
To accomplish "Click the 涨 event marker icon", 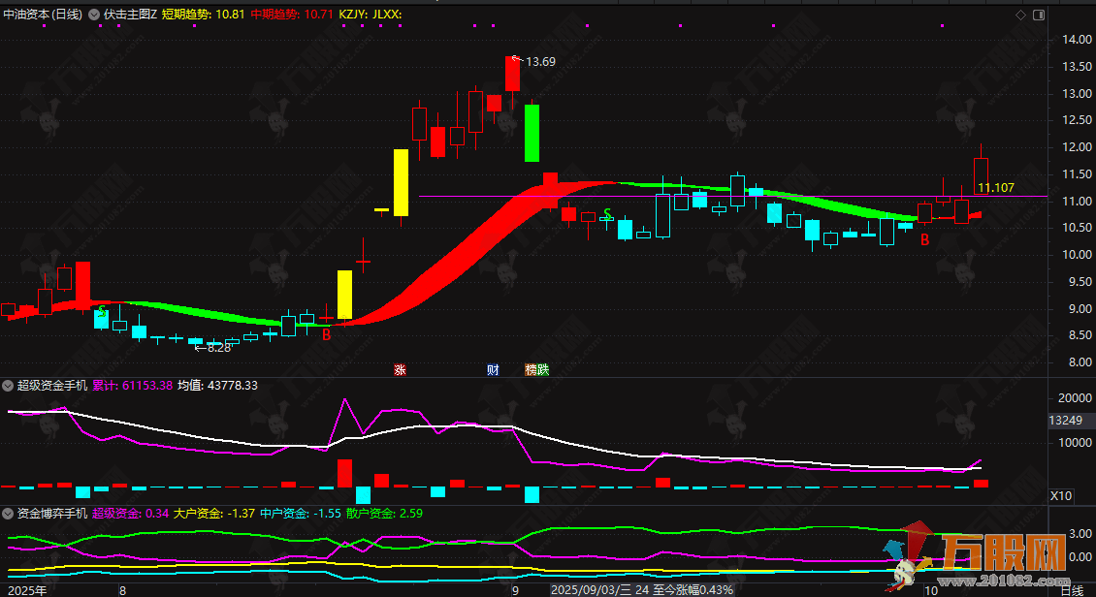I will point(399,369).
